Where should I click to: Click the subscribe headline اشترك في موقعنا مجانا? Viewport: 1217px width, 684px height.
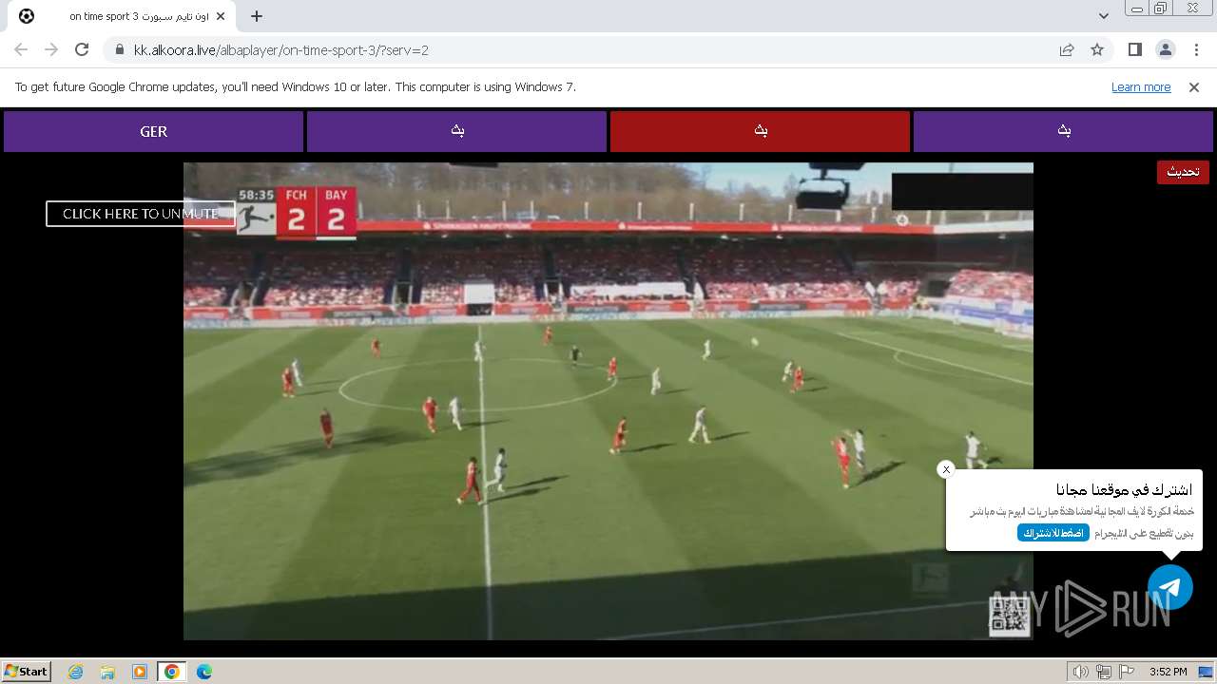click(x=1125, y=490)
